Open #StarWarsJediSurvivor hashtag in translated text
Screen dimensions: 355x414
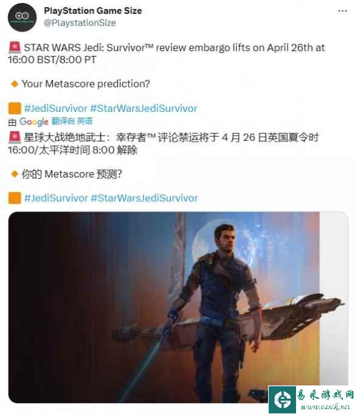[x=144, y=198]
